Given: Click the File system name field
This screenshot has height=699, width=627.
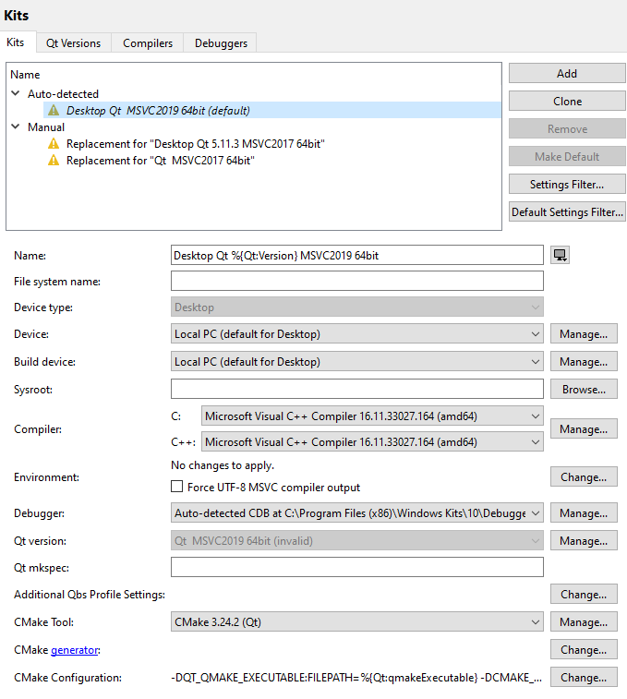Looking at the screenshot, I should click(x=356, y=281).
